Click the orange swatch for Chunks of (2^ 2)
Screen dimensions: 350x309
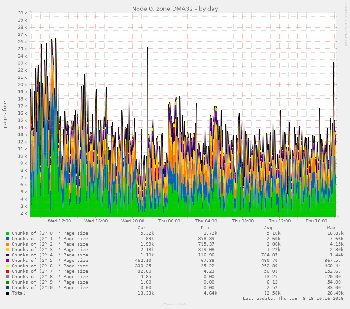8,244
